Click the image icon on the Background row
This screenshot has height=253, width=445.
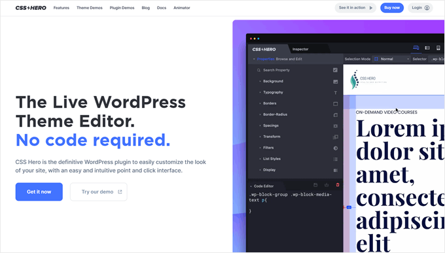point(336,82)
